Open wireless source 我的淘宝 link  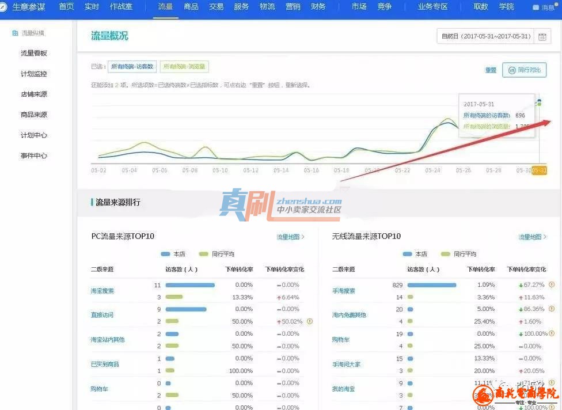tap(343, 389)
